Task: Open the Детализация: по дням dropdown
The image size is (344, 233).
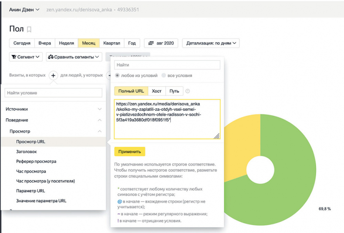Action: [x=211, y=43]
